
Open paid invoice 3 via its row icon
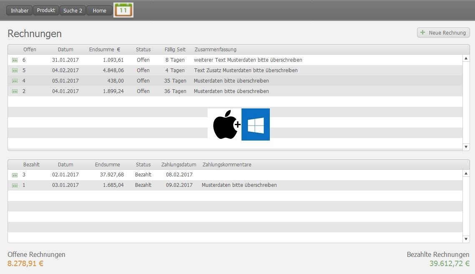15,175
